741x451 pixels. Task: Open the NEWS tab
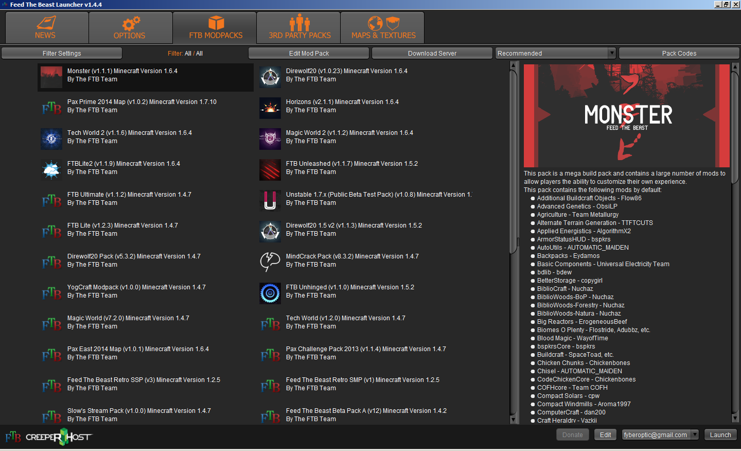(47, 28)
